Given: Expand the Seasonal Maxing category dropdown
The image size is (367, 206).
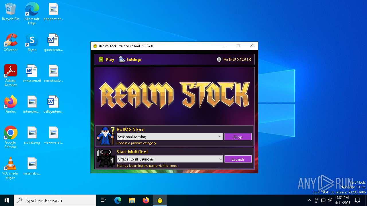Looking at the screenshot, I should (170, 137).
